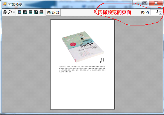Maximize the print preview window
This screenshot has height=115, width=164.
(145, 3)
